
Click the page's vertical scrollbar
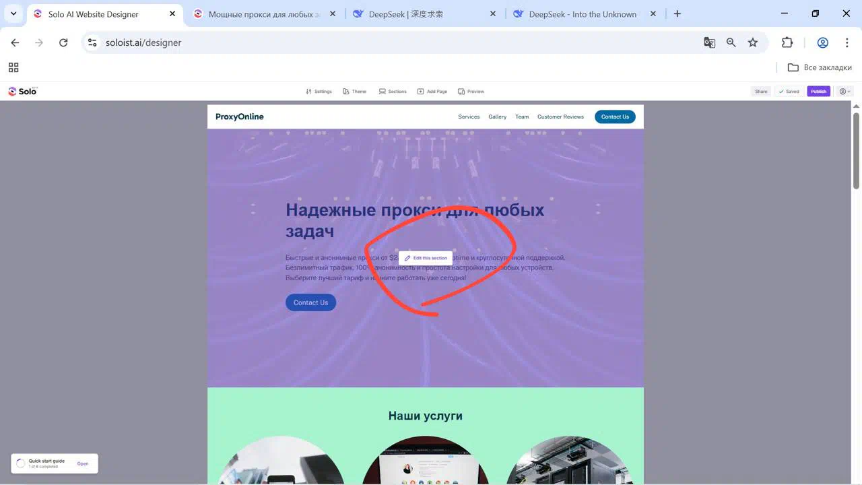856,150
